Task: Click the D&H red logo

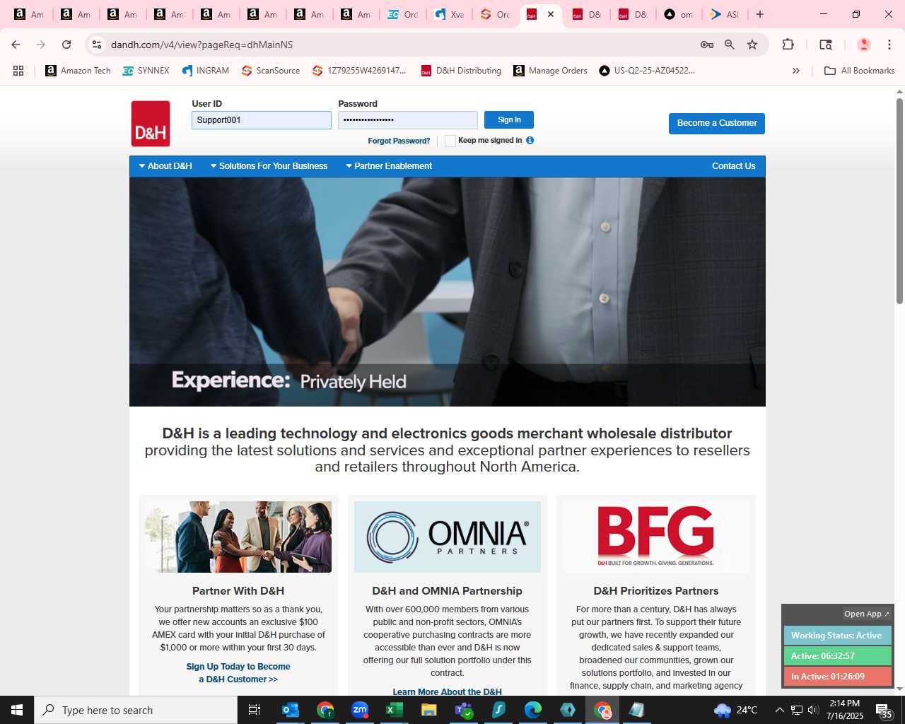Action: click(151, 124)
